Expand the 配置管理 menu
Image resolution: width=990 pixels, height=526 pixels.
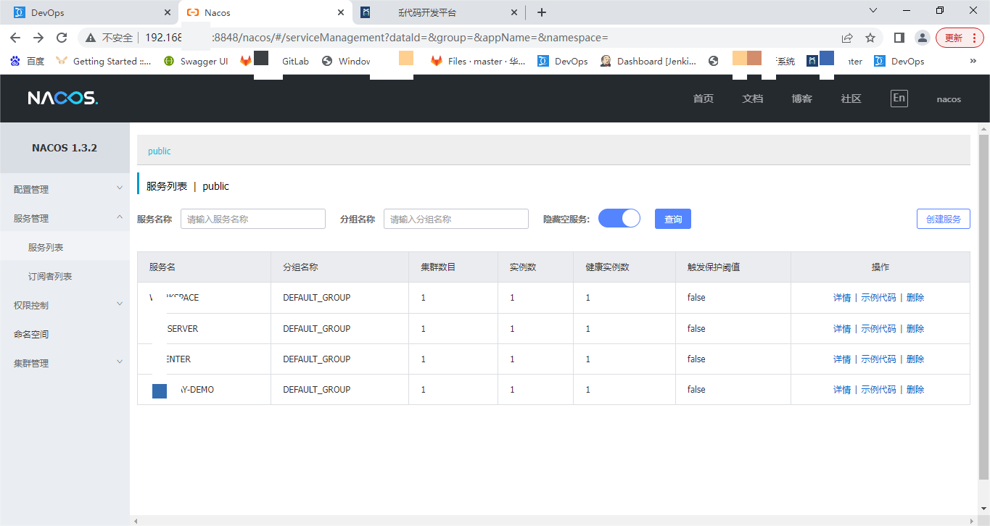(x=65, y=189)
